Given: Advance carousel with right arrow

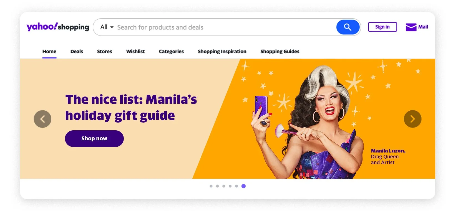Looking at the screenshot, I should click(x=412, y=119).
